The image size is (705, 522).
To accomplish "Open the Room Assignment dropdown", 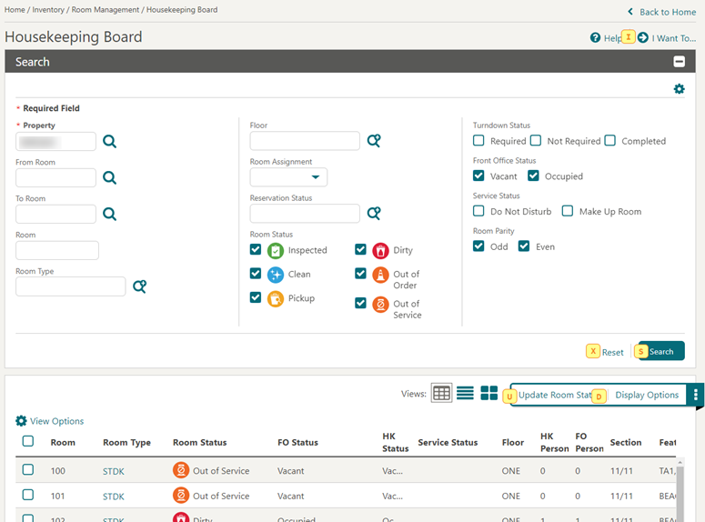I will click(288, 177).
